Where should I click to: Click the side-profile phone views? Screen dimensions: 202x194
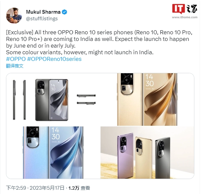coord(19,100)
